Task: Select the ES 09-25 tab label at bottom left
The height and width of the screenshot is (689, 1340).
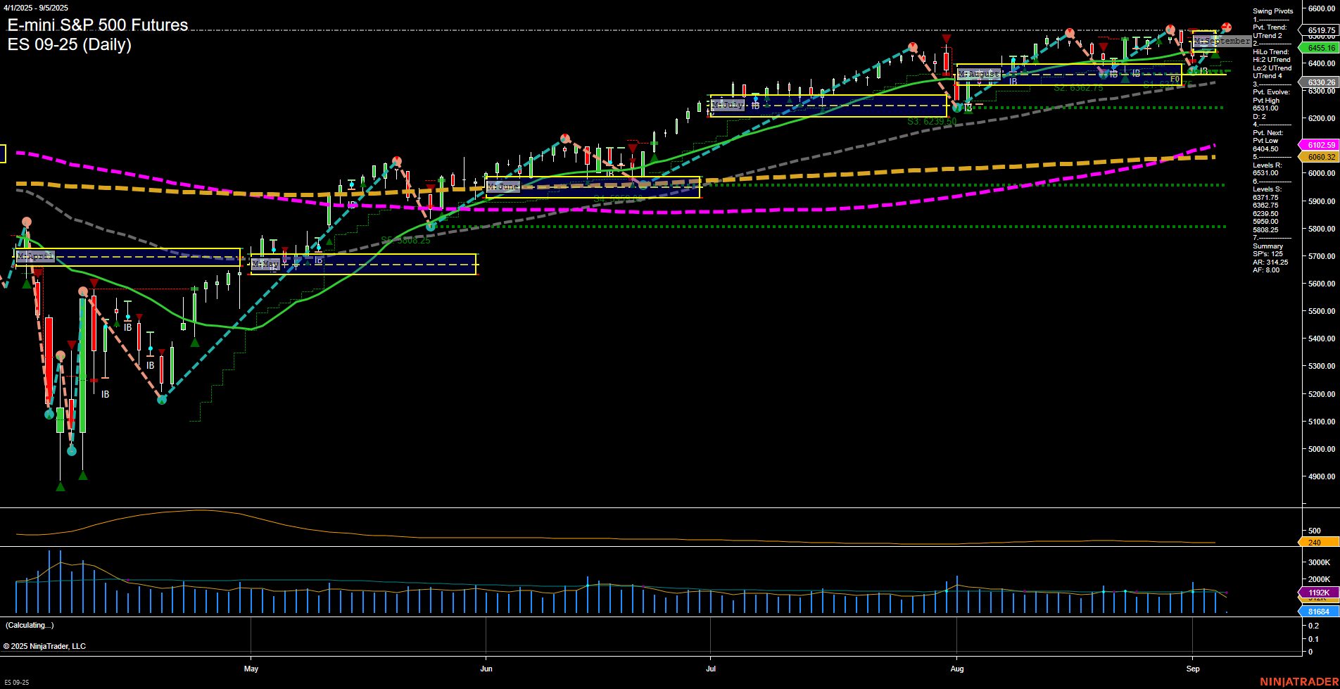Action: (x=15, y=681)
